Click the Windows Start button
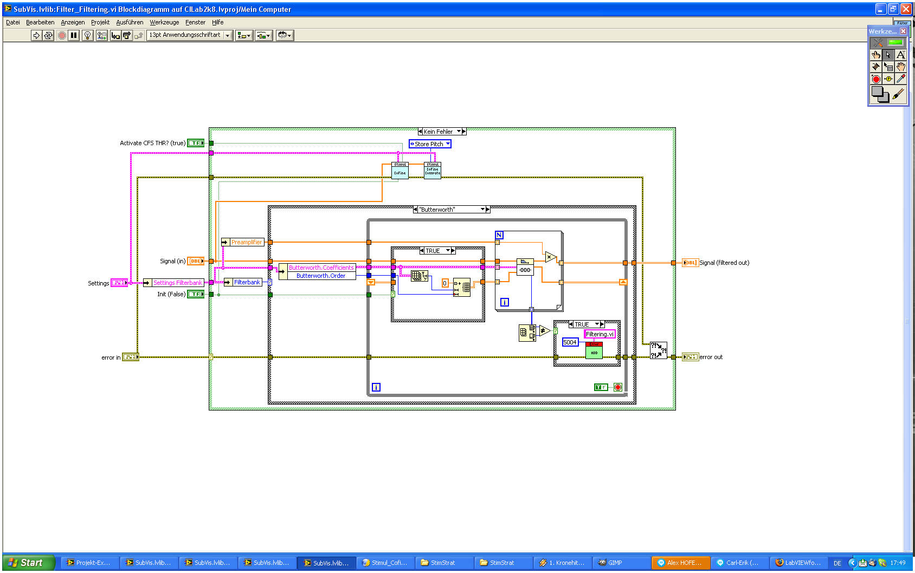915x573 pixels. coord(28,563)
